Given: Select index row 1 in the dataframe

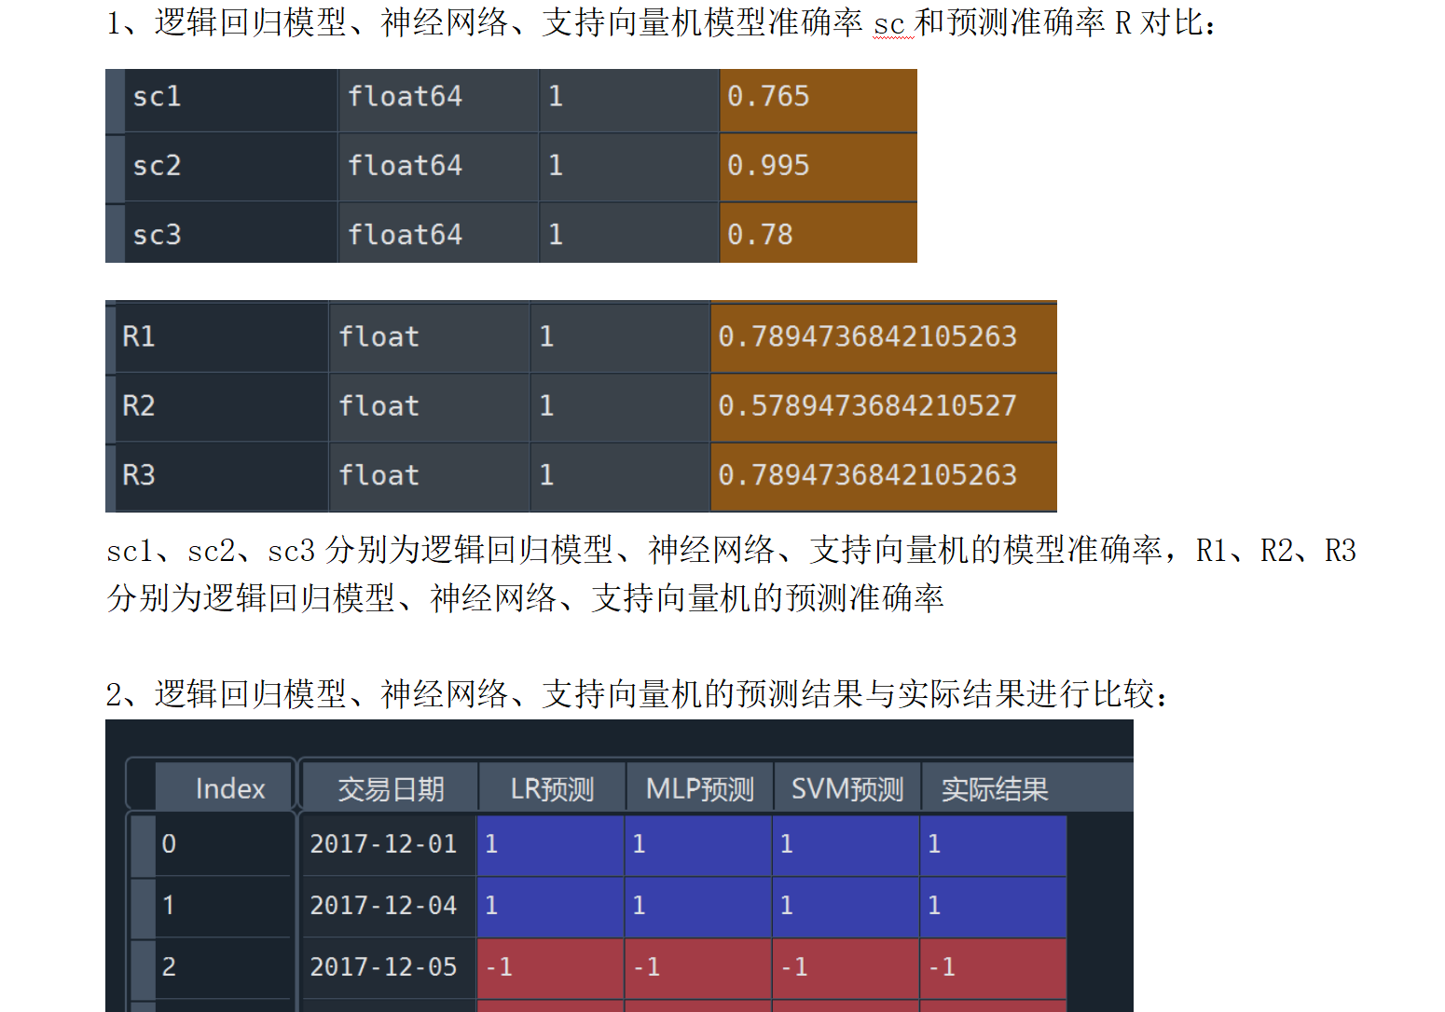Looking at the screenshot, I should [x=224, y=906].
